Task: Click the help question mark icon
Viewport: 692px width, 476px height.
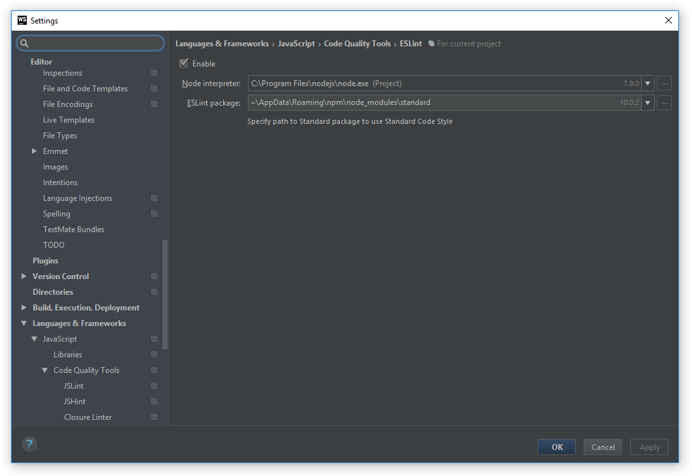Action: pyautogui.click(x=29, y=444)
